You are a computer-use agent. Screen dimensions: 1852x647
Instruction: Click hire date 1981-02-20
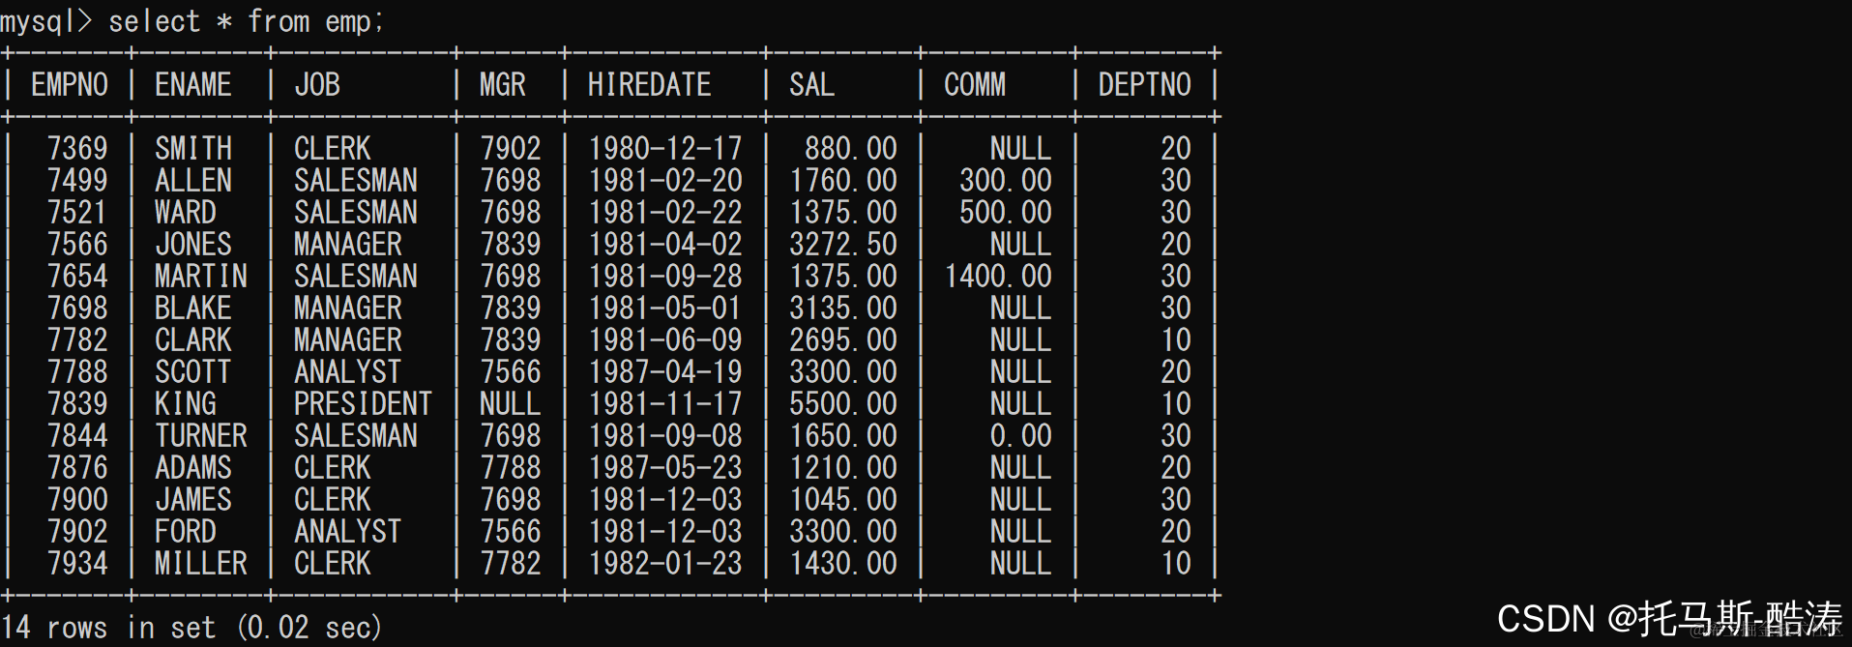[665, 181]
